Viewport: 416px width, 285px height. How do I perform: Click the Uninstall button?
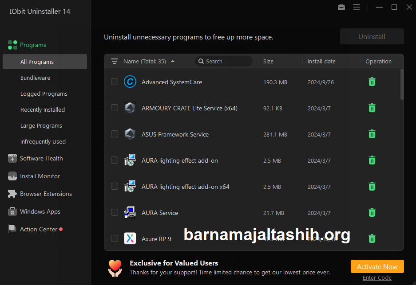(372, 36)
